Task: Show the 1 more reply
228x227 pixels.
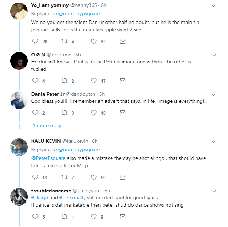Action: (x=47, y=125)
